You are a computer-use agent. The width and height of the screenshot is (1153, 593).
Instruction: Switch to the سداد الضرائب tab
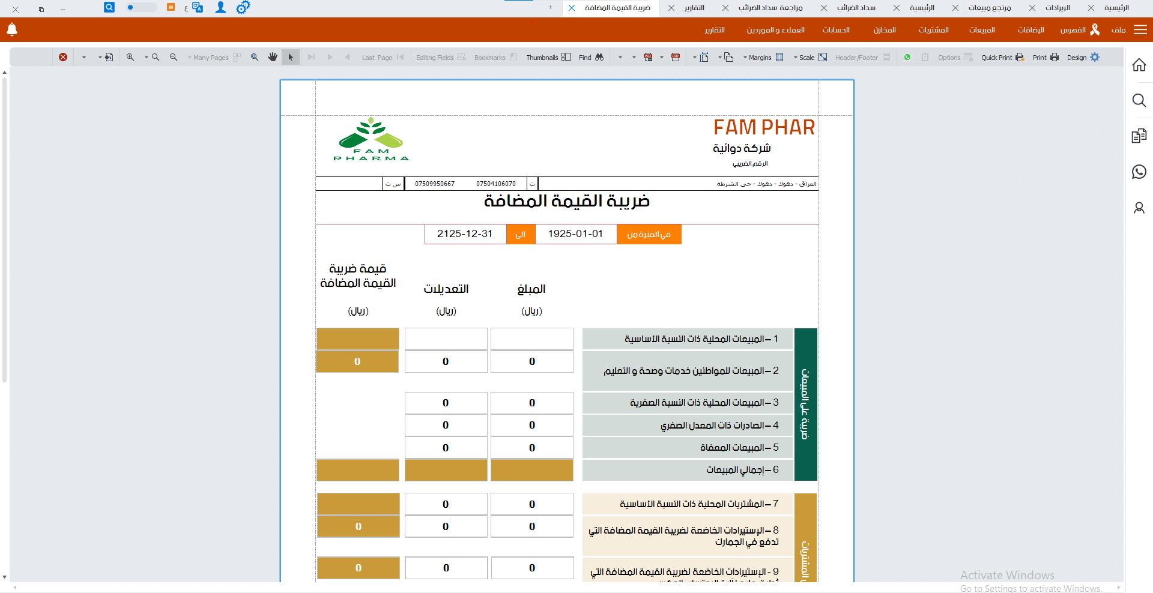(x=856, y=8)
